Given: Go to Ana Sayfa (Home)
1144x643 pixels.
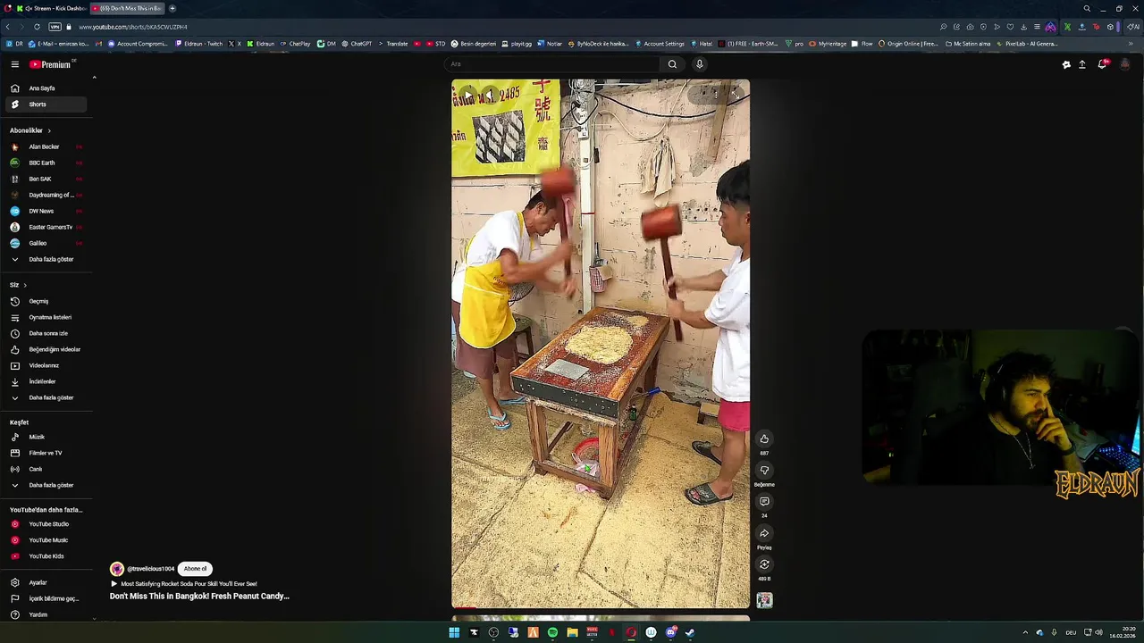Looking at the screenshot, I should pos(44,88).
